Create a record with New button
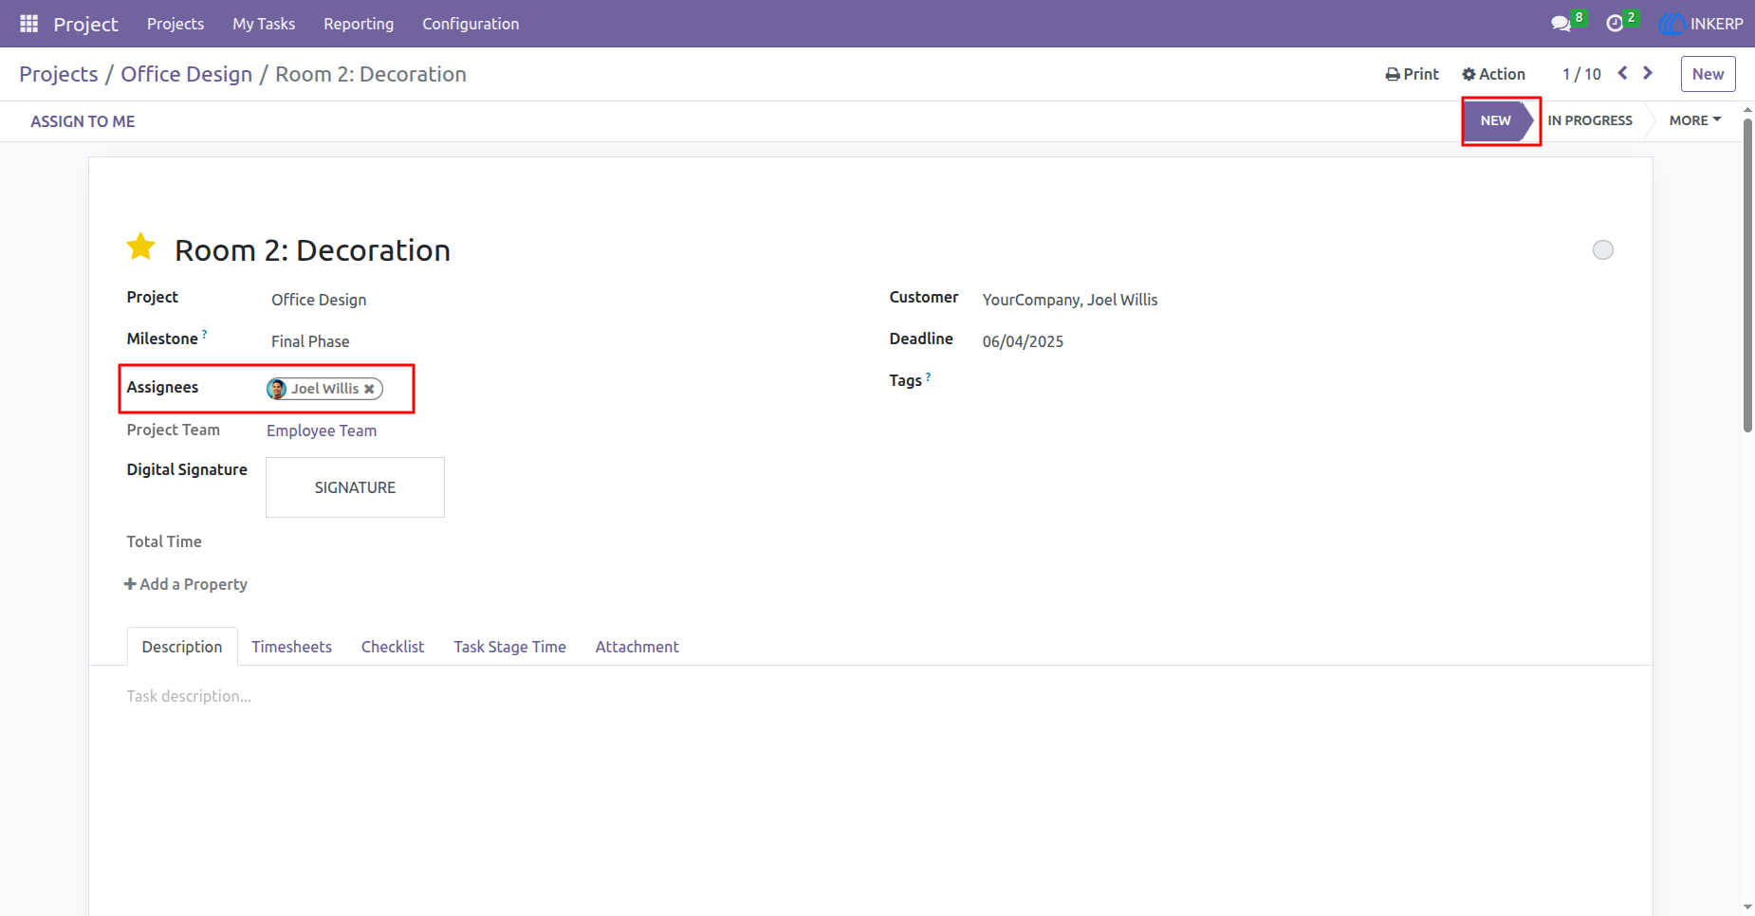This screenshot has width=1755, height=916. click(1708, 74)
